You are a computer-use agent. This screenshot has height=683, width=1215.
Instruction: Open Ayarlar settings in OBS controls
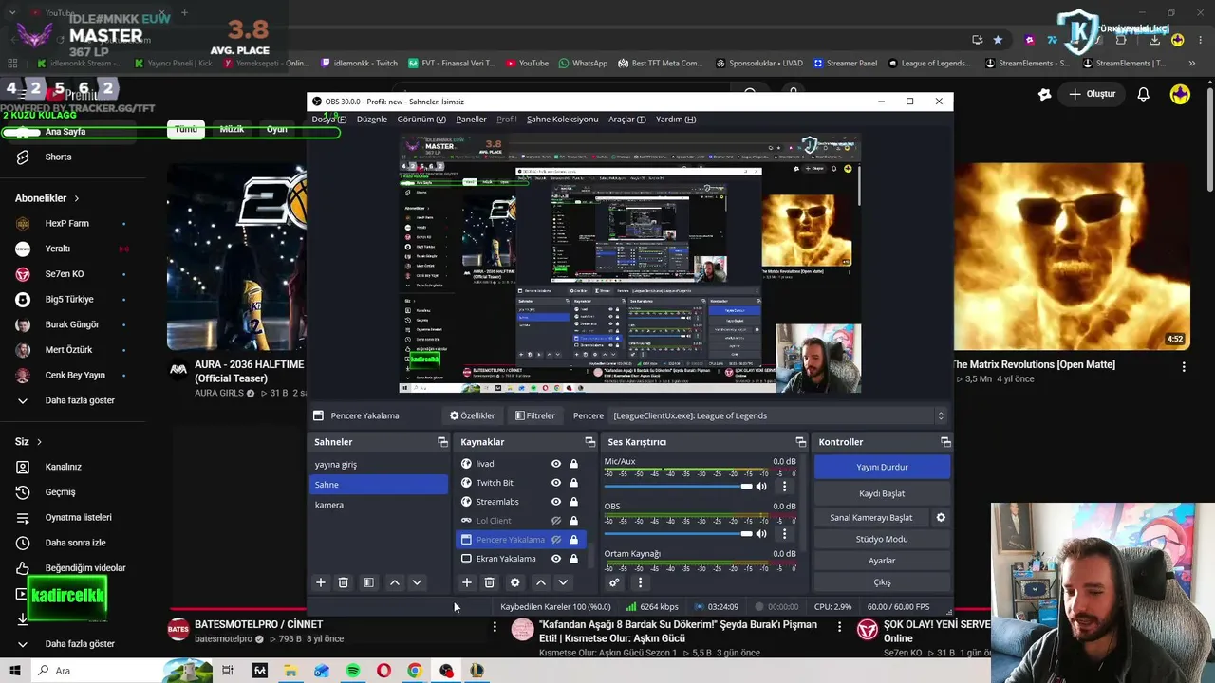882,561
